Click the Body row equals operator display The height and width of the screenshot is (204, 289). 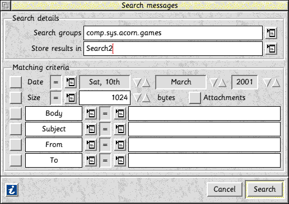click(x=105, y=113)
